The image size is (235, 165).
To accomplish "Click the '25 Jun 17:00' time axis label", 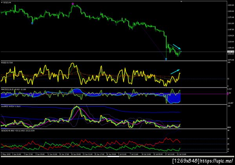I will 99,154.
